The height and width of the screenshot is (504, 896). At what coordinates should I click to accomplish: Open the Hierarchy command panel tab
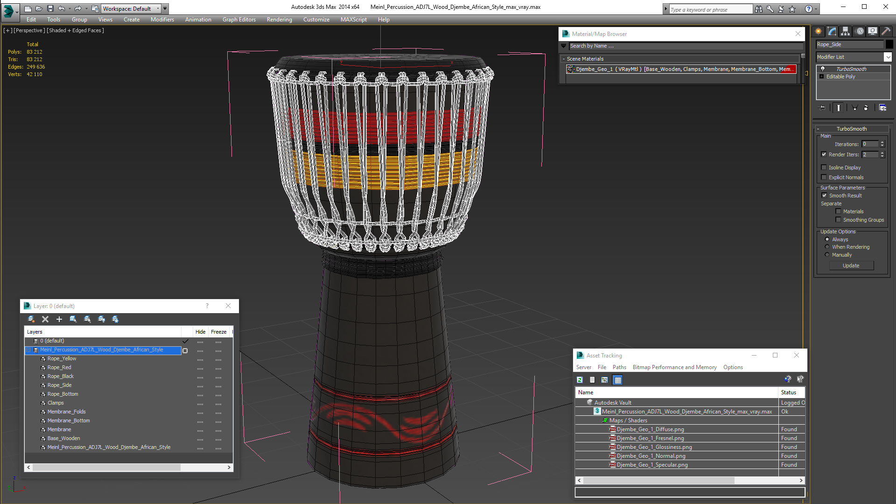pos(845,31)
